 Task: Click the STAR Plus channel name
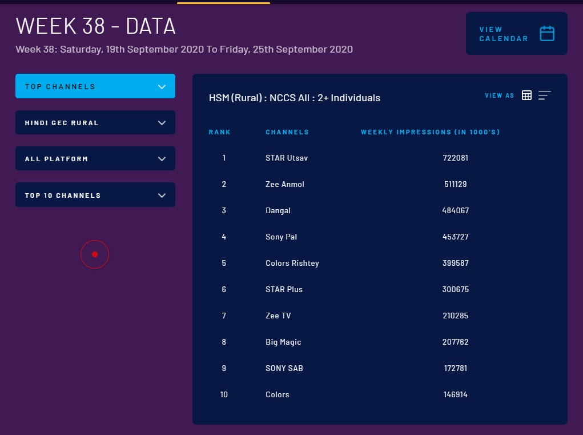284,289
